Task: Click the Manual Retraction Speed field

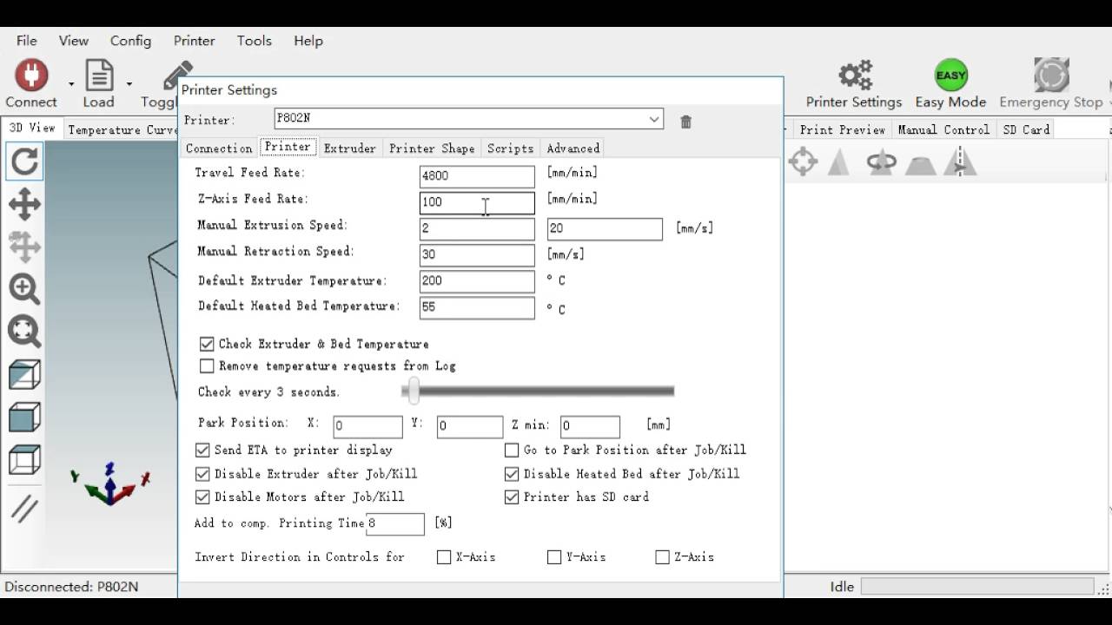Action: tap(477, 254)
